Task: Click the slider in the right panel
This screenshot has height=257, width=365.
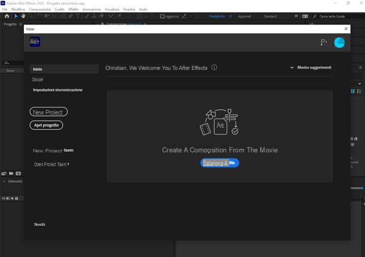Action: [357, 188]
